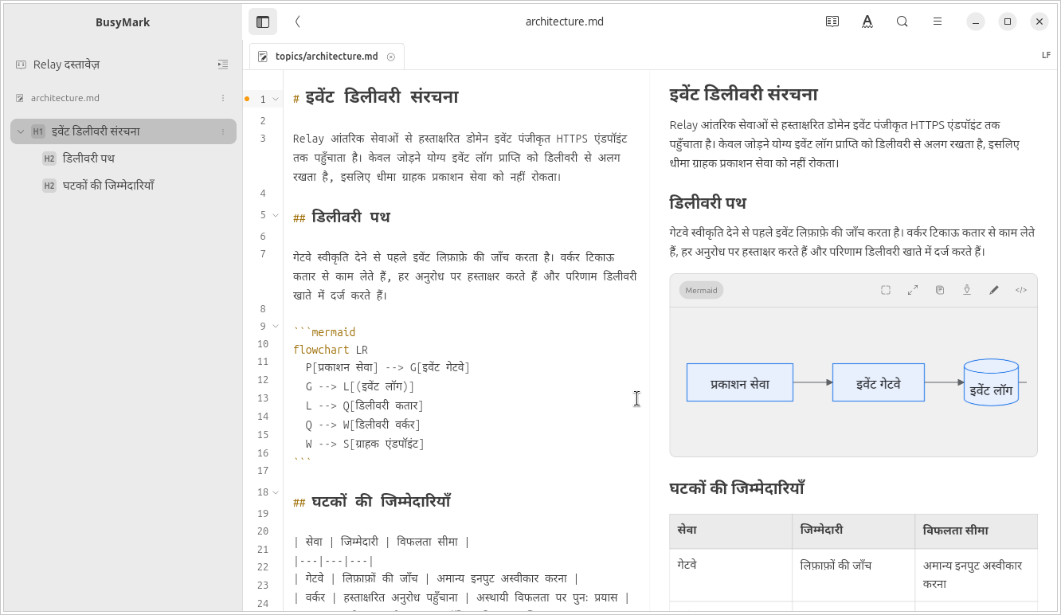Copy the Mermaid diagram
The image size is (1061, 615).
pos(940,290)
